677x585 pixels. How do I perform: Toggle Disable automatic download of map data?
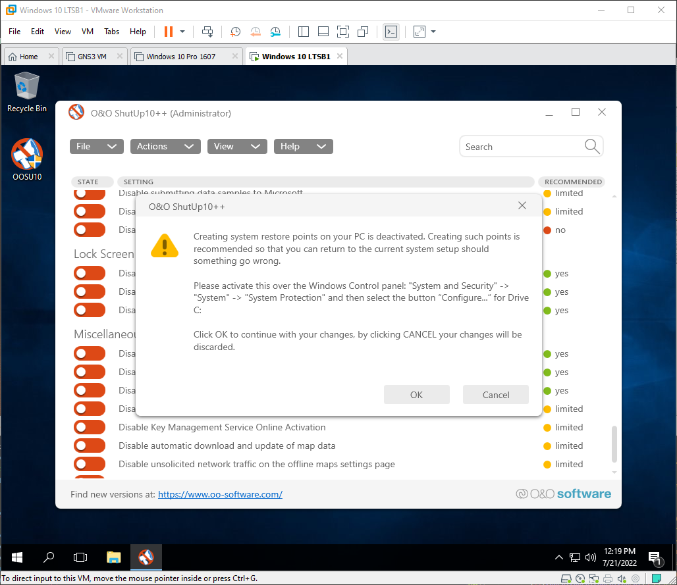click(x=90, y=445)
